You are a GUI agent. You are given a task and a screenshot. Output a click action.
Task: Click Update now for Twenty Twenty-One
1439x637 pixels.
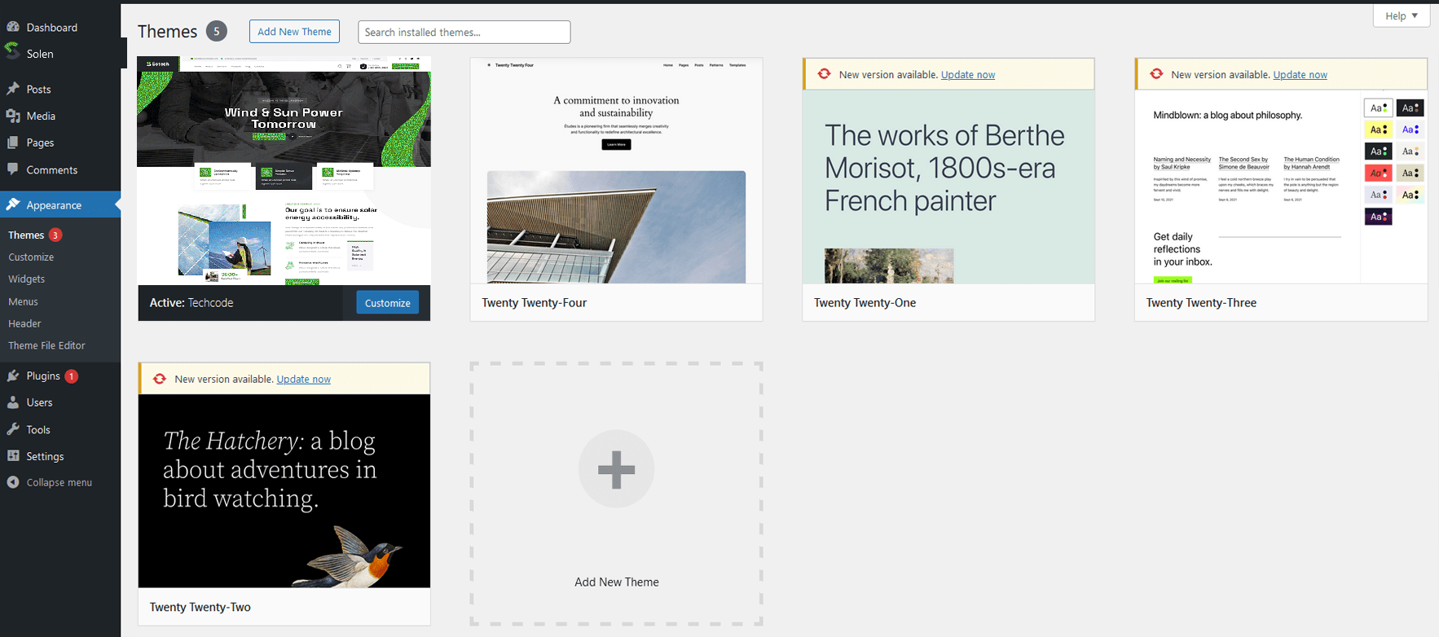coord(968,74)
